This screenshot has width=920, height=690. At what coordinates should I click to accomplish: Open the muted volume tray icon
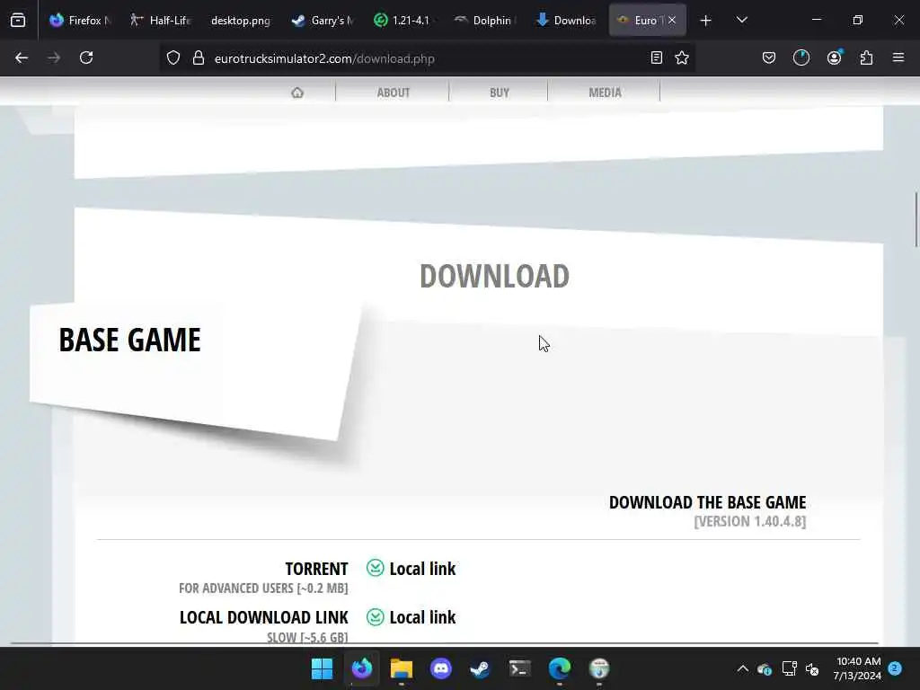point(812,668)
